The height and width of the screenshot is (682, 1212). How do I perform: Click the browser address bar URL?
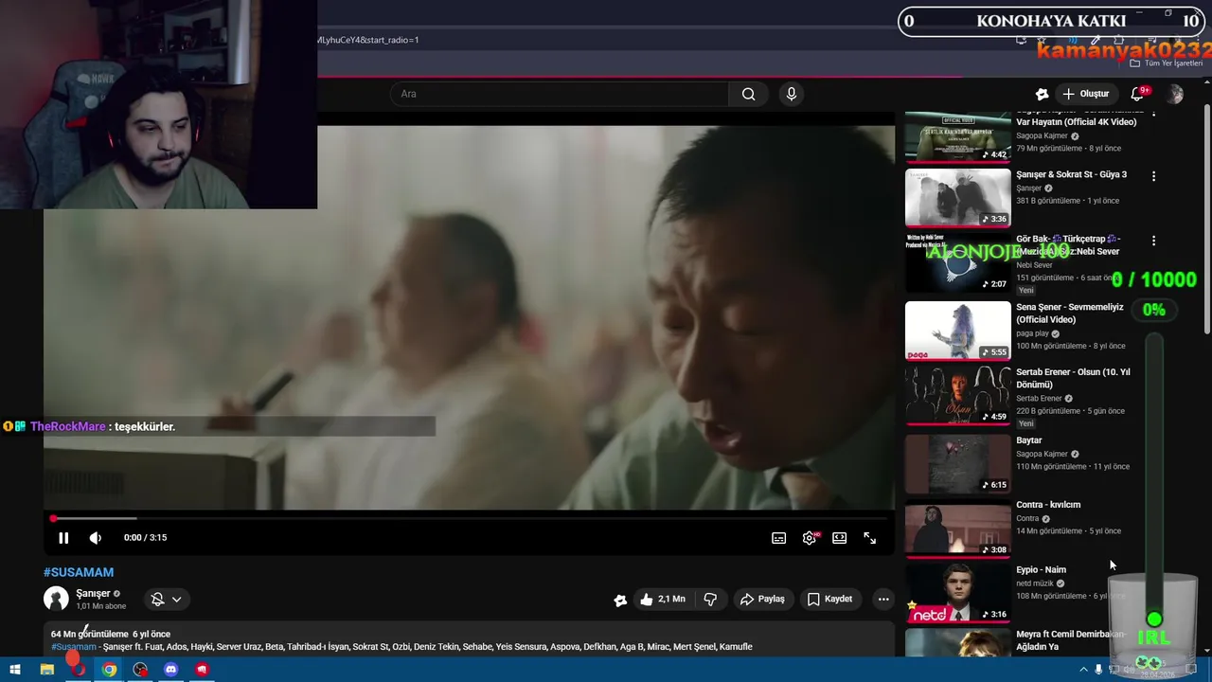click(367, 40)
